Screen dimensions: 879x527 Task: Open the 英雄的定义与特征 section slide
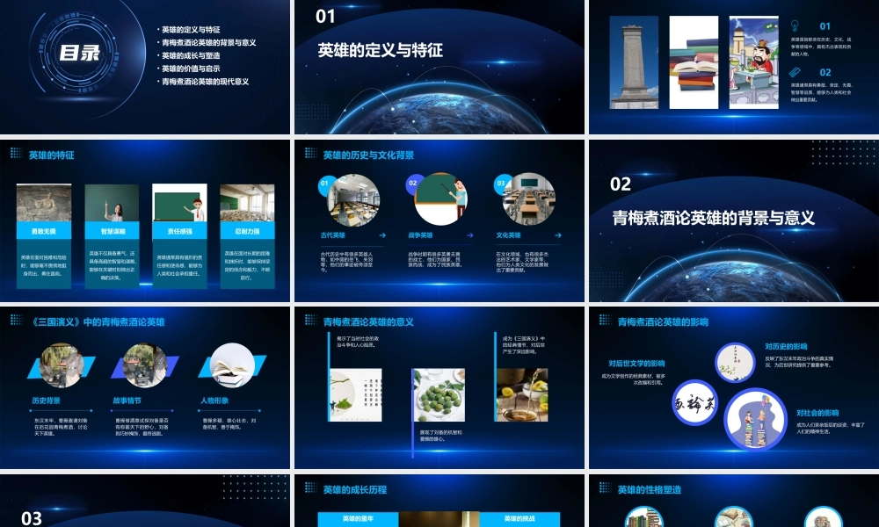(439, 67)
